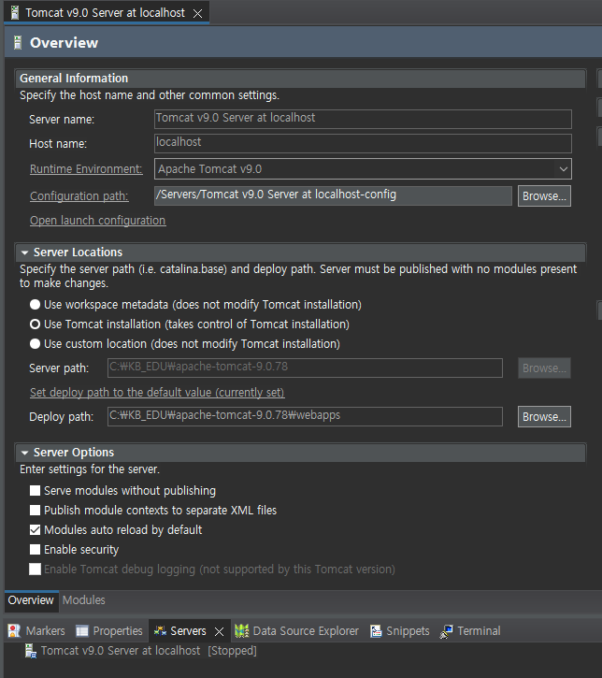Click the Tomcat server icon in the Servers list
The image size is (602, 678).
pyautogui.click(x=31, y=651)
